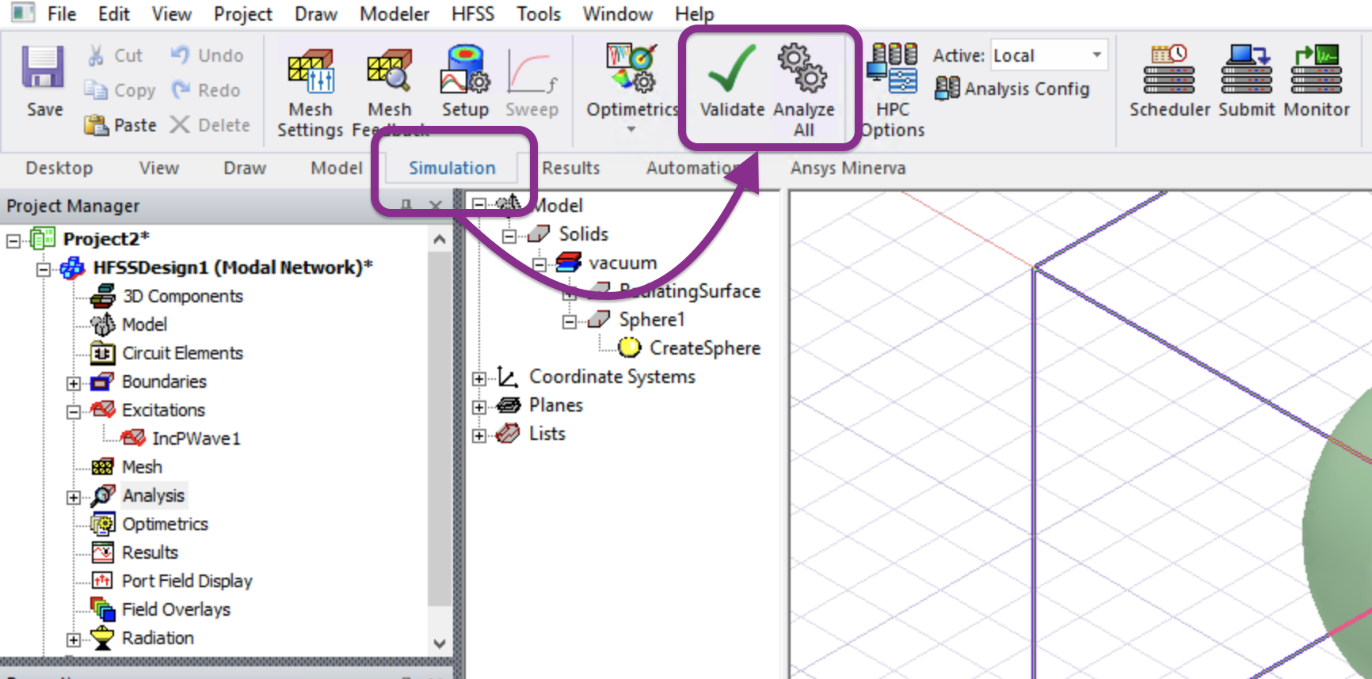Screen dimensions: 1372x679
Task: Open the File menu
Action: click(62, 13)
